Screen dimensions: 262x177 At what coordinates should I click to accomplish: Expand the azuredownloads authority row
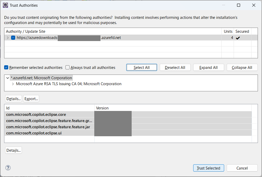point(8,38)
